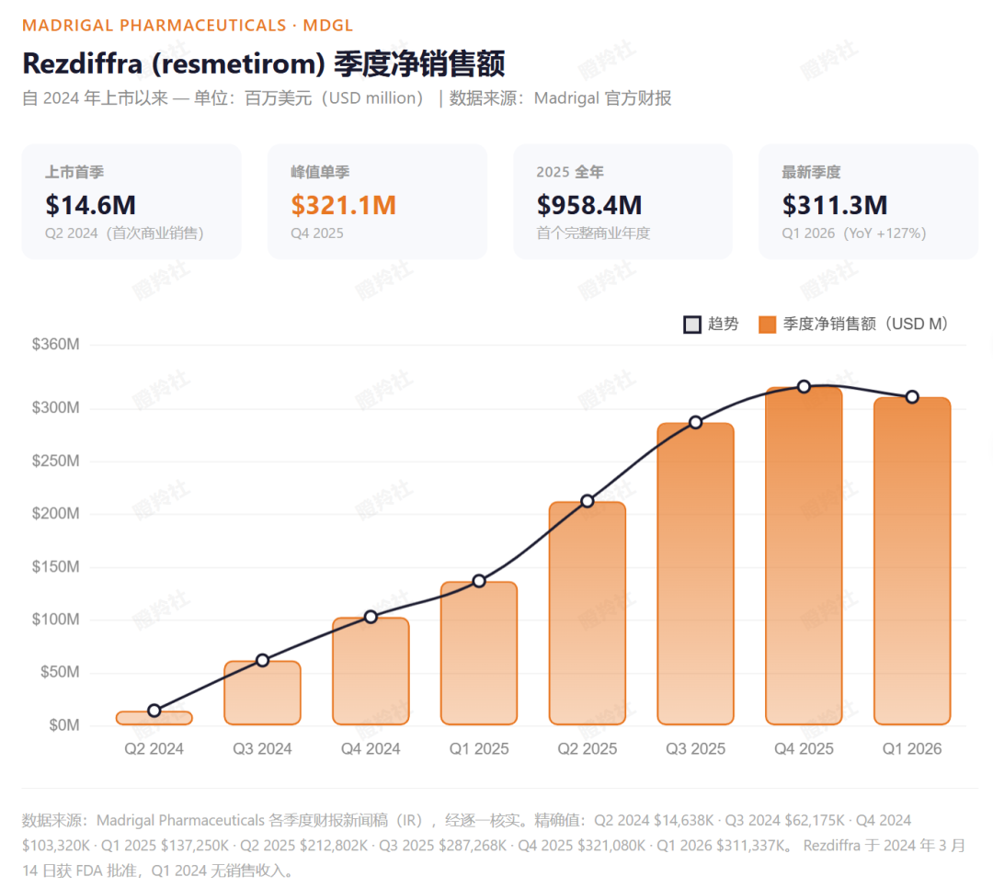Select the Q3 2024 bar

(x=262, y=693)
